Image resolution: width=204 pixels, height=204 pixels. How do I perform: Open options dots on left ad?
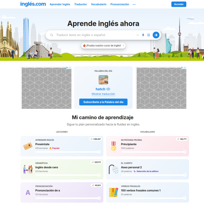click(70, 68)
